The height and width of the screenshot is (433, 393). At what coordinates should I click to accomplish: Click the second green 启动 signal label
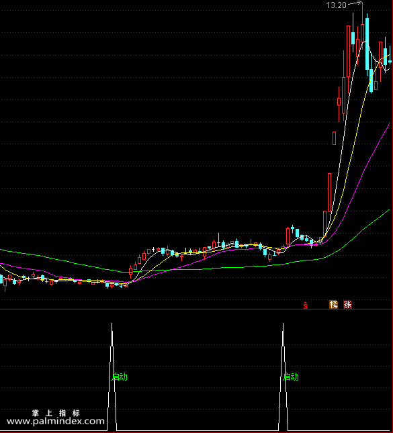point(291,377)
